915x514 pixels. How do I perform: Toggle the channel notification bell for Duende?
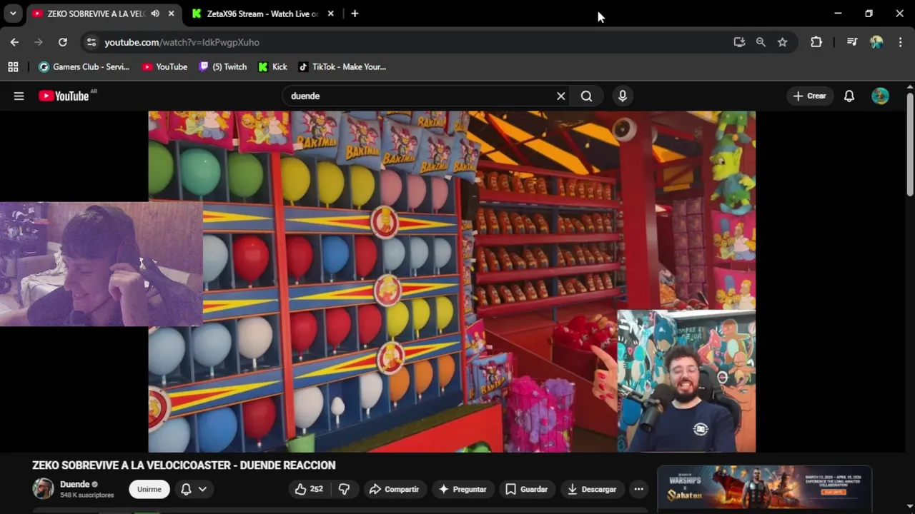(x=186, y=489)
